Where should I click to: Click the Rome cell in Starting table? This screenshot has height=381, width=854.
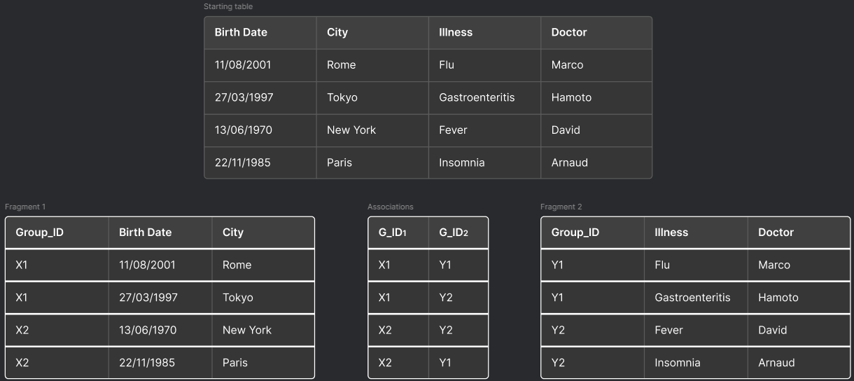tap(341, 64)
